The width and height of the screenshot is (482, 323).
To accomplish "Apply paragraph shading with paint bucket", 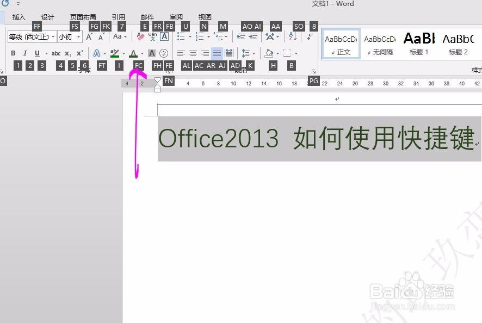I will click(269, 53).
